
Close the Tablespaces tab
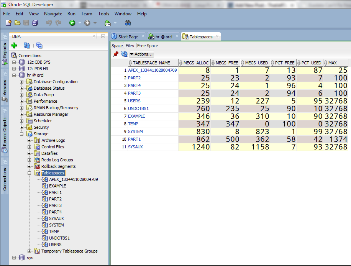(x=217, y=37)
